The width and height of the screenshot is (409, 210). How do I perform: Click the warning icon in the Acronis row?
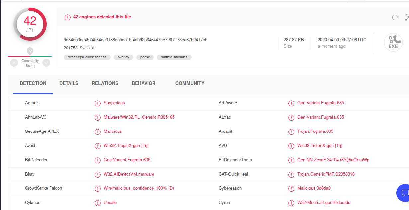click(98, 103)
